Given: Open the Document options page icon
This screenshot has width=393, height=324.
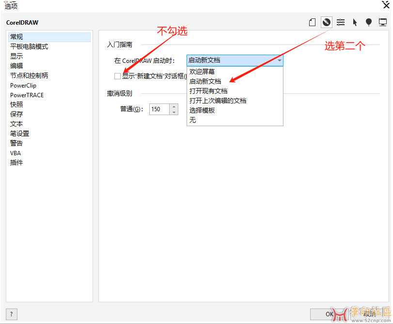Looking at the screenshot, I should (x=312, y=22).
